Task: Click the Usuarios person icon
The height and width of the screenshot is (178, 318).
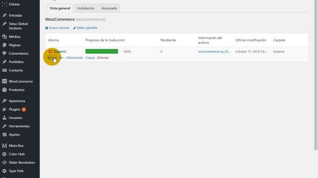Action: (4, 118)
